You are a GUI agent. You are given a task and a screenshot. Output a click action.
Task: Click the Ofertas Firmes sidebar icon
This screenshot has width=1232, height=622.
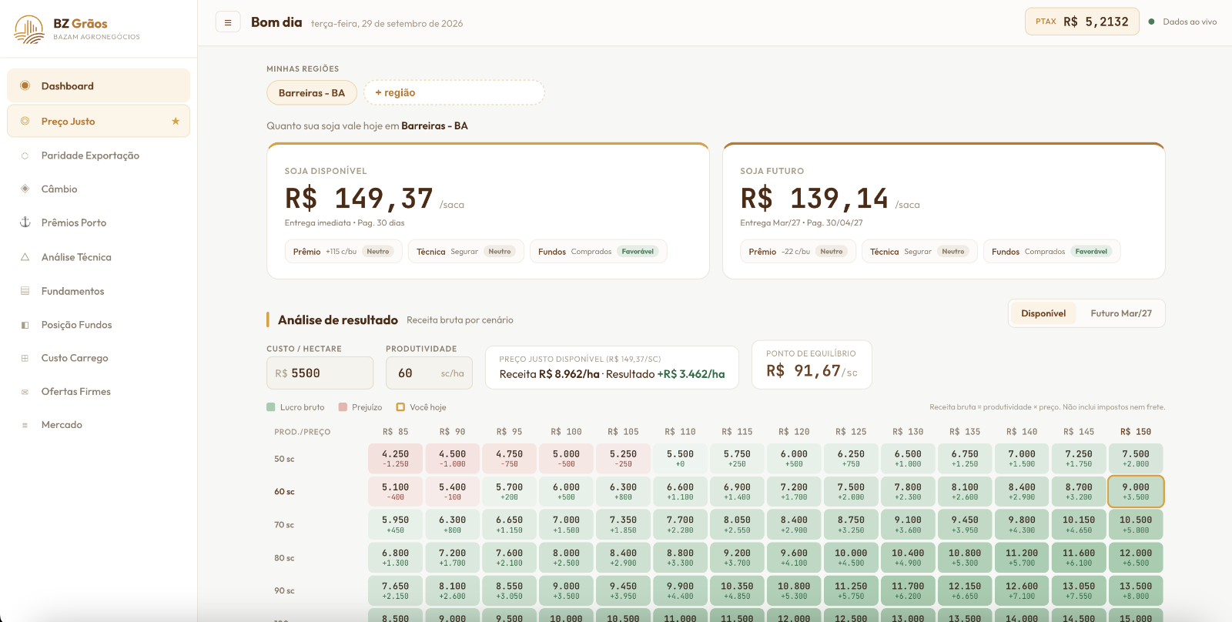pyautogui.click(x=25, y=391)
